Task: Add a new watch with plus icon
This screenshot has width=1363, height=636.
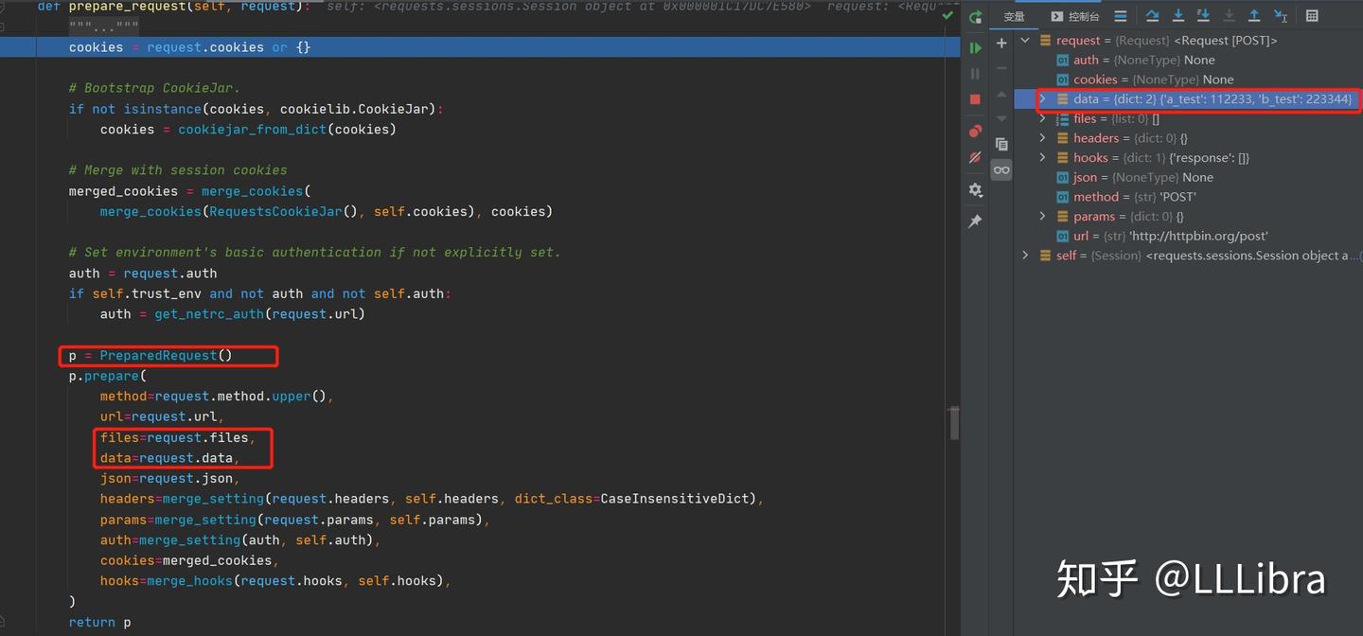Action: pos(1001,43)
